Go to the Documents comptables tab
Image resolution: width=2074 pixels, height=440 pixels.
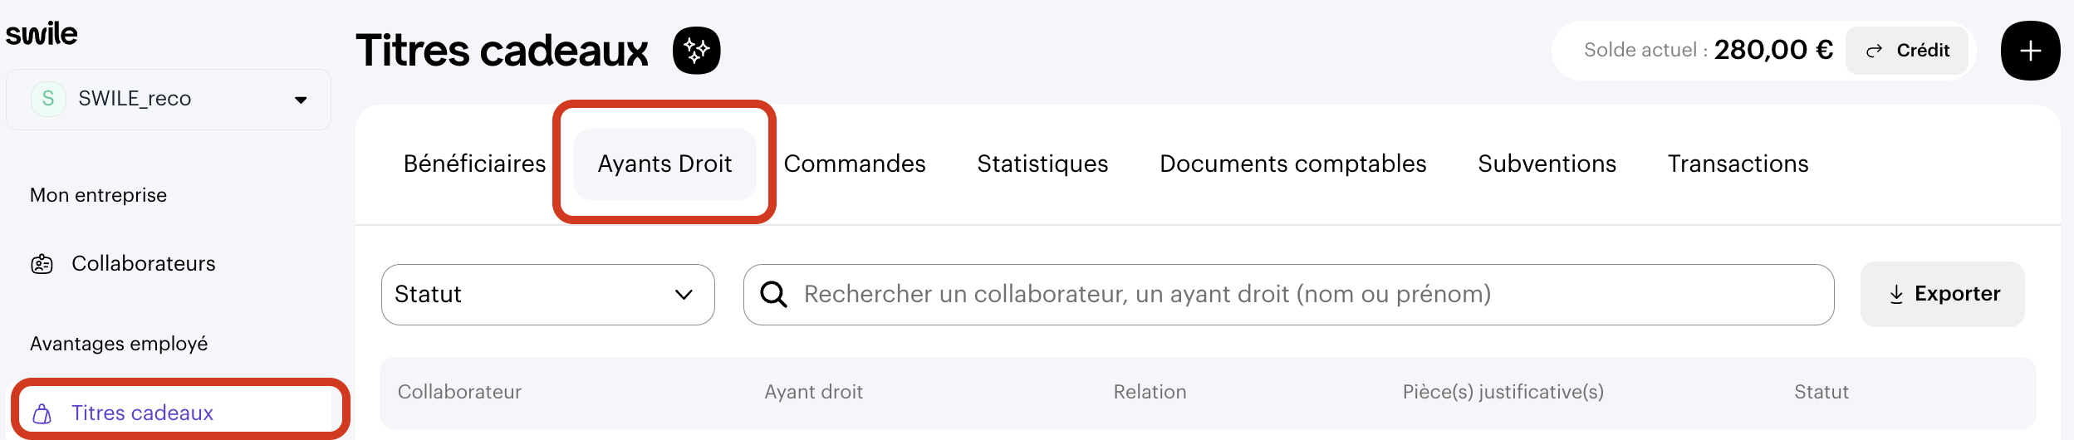1293,164
